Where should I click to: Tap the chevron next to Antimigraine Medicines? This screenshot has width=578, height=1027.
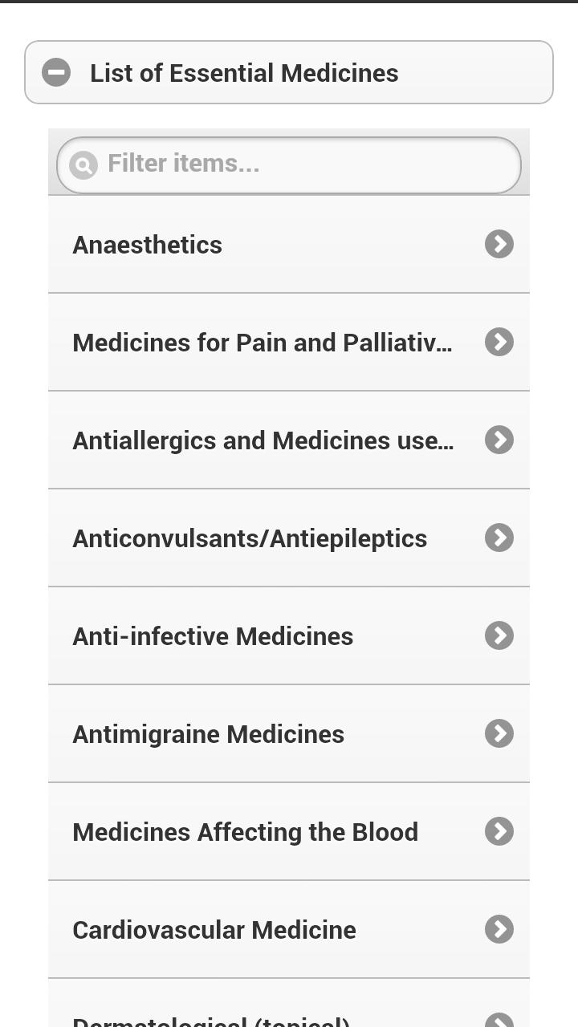[499, 733]
